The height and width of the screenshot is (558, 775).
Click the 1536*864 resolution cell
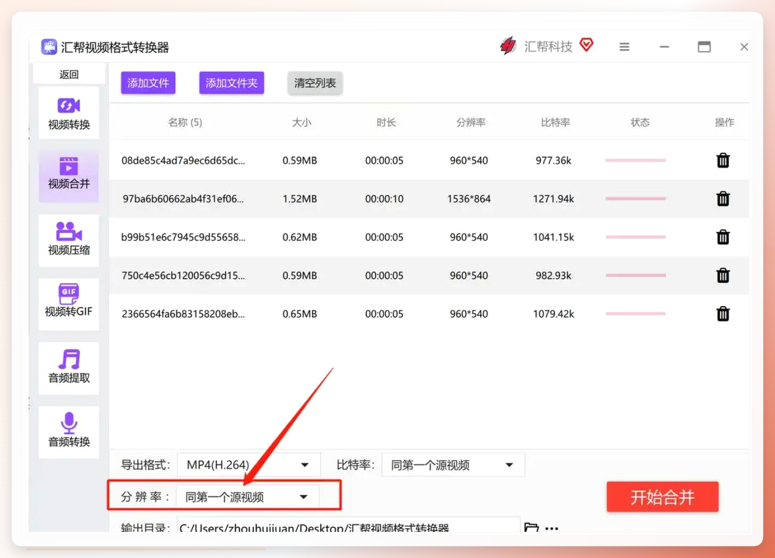(x=469, y=199)
